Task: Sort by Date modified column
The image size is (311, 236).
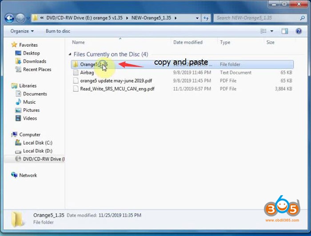Action: pos(188,43)
